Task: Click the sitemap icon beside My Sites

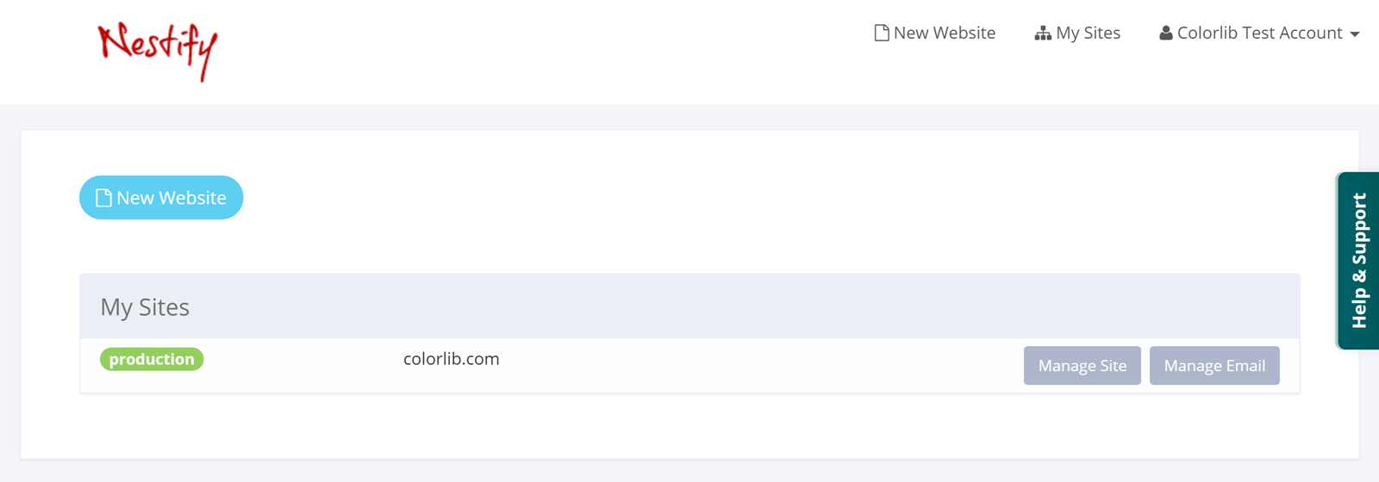Action: 1043,34
